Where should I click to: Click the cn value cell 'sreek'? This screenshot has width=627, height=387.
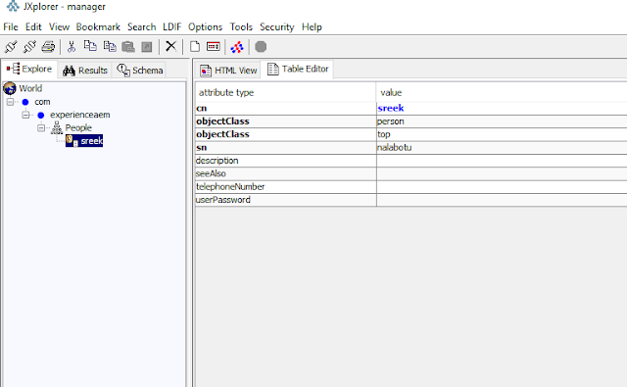(502, 109)
